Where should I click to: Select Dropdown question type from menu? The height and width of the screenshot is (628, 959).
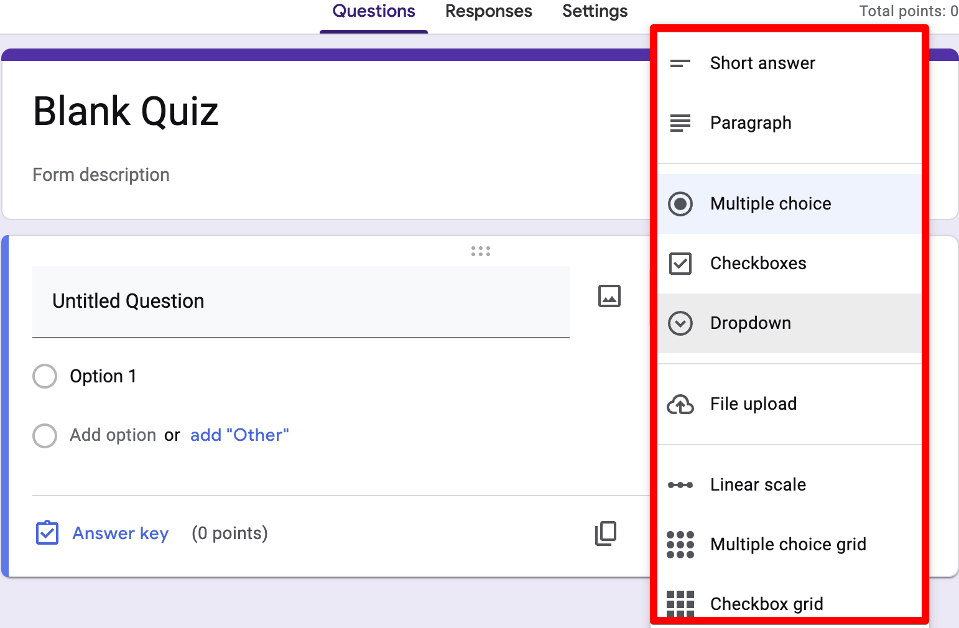point(751,323)
